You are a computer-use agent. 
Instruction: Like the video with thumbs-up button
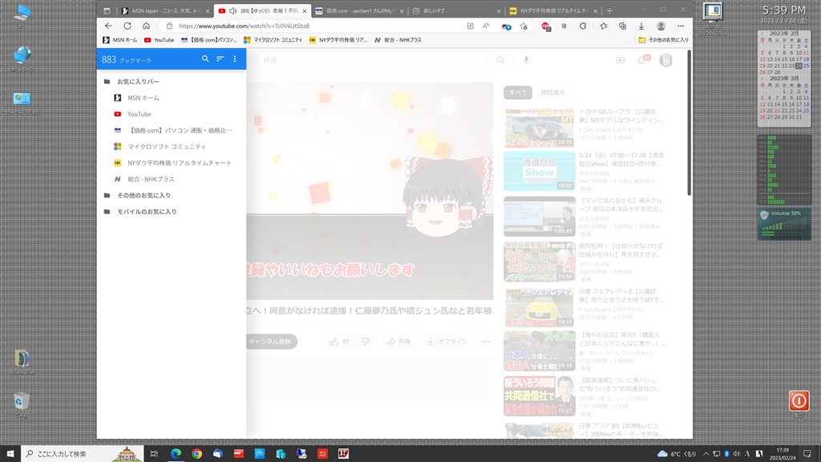click(339, 342)
